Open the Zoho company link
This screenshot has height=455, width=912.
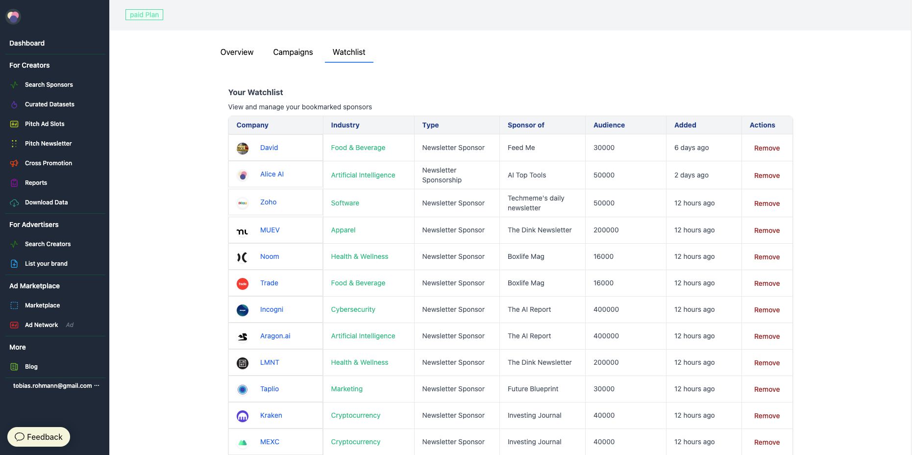point(268,202)
